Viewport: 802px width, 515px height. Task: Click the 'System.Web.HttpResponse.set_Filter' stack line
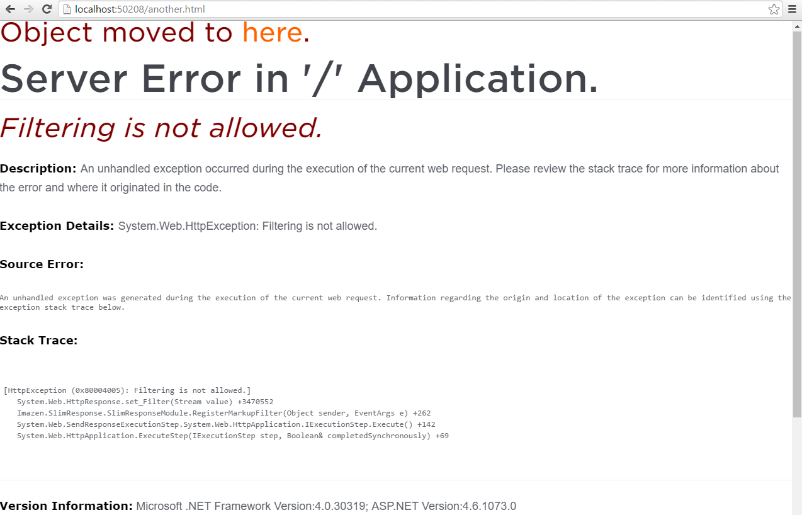pyautogui.click(x=145, y=402)
